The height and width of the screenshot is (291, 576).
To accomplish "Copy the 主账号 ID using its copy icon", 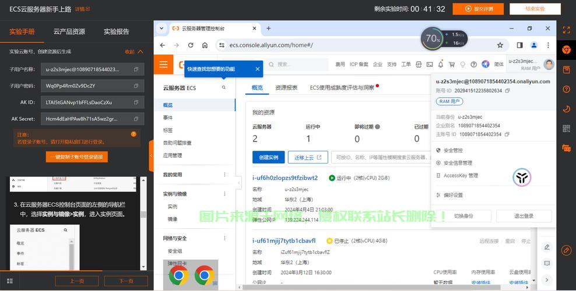I will click(x=507, y=134).
